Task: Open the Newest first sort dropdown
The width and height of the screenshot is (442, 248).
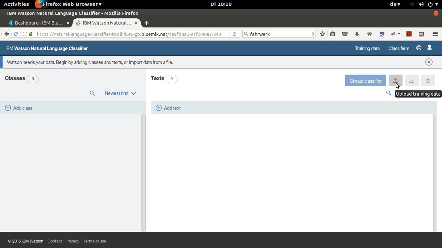Action: click(120, 93)
